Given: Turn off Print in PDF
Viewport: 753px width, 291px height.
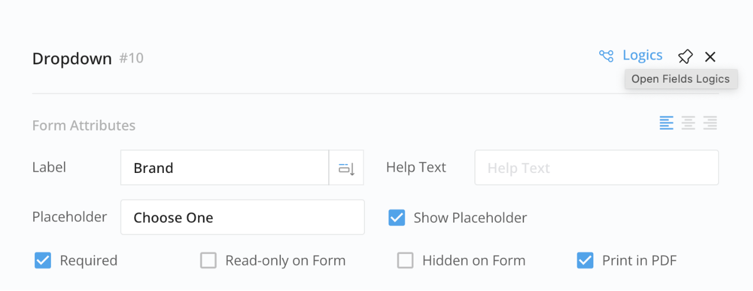Looking at the screenshot, I should coord(585,260).
